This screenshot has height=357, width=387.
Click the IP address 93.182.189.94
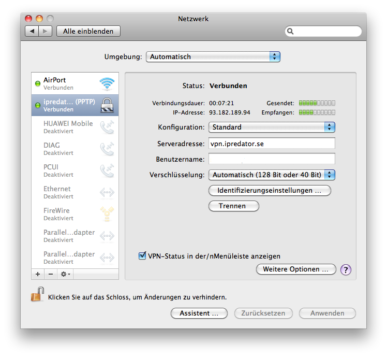click(230, 112)
